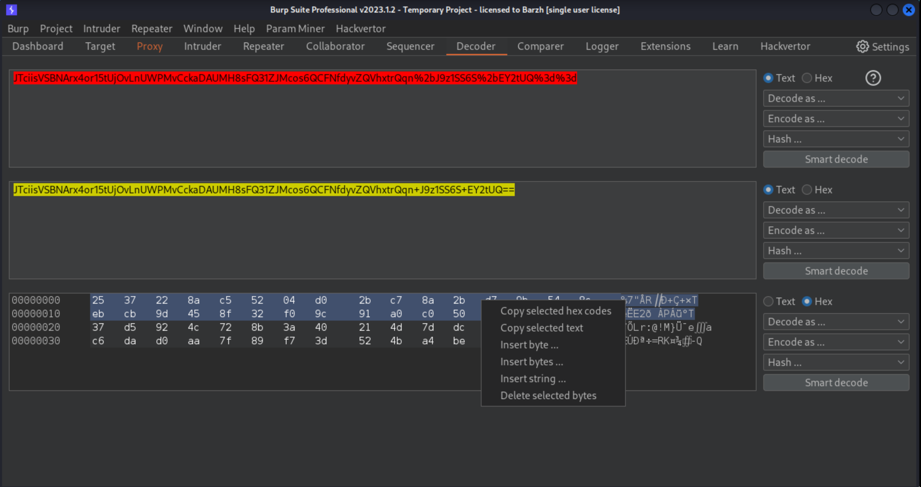This screenshot has height=487, width=921.
Task: Click hex byte '25' in row 00000000
Action: coord(98,300)
